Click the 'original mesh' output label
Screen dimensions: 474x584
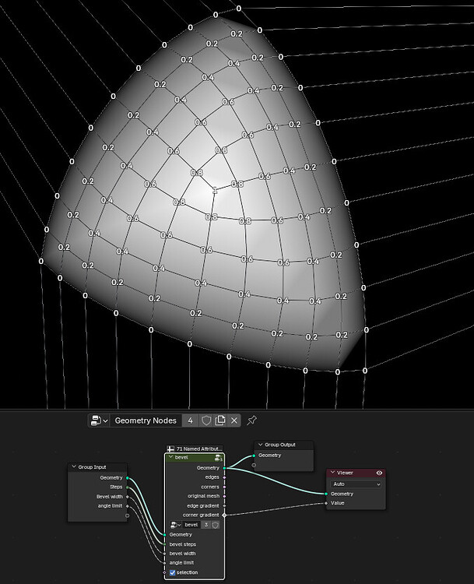tap(203, 496)
